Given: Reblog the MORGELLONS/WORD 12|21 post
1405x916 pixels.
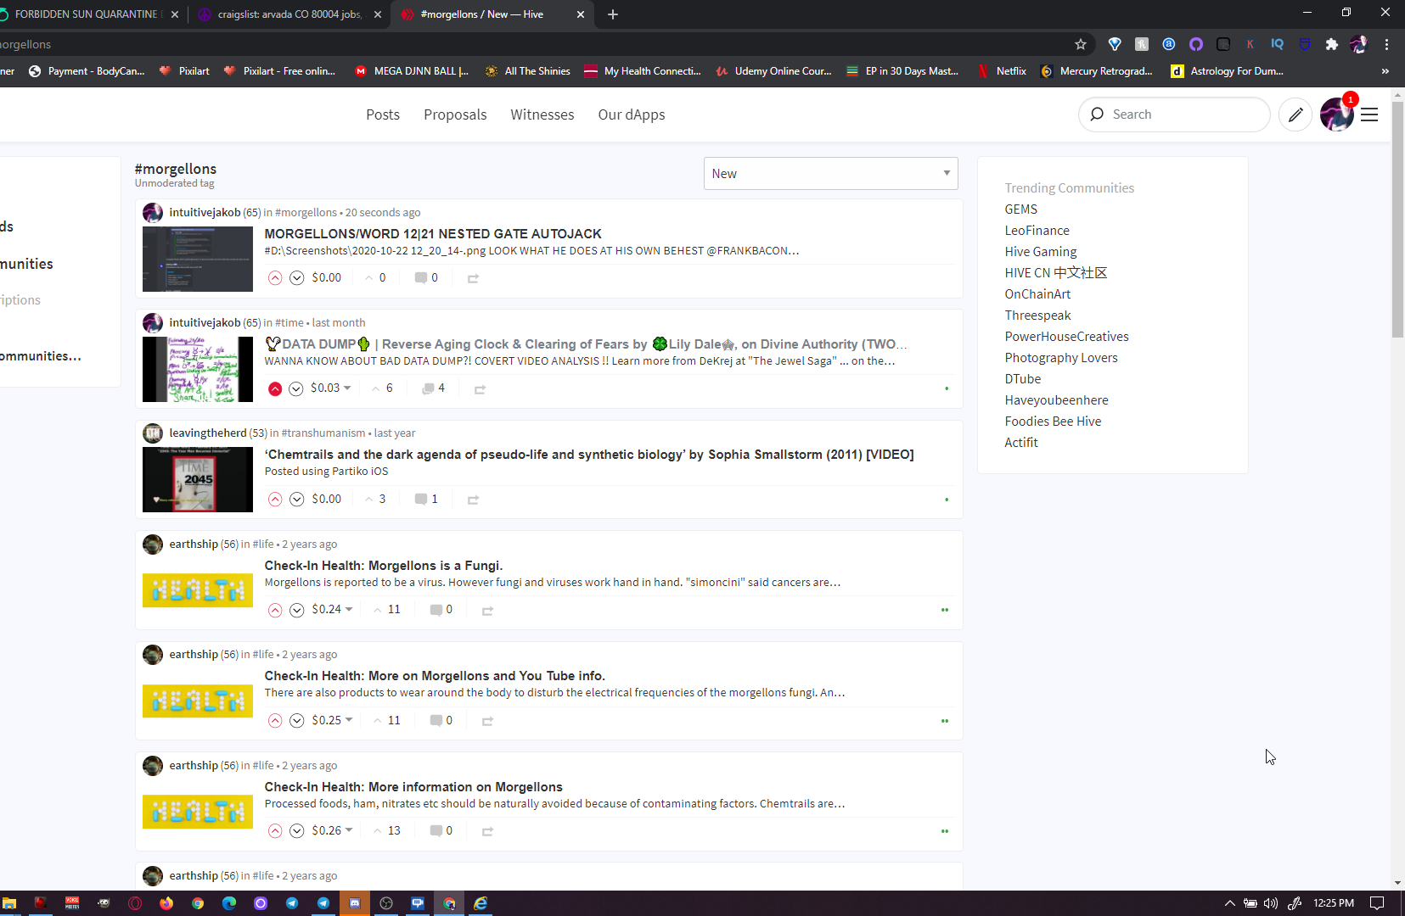Looking at the screenshot, I should click(473, 278).
